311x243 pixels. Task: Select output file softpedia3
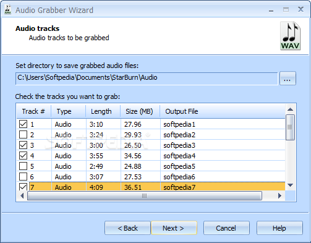coord(179,145)
